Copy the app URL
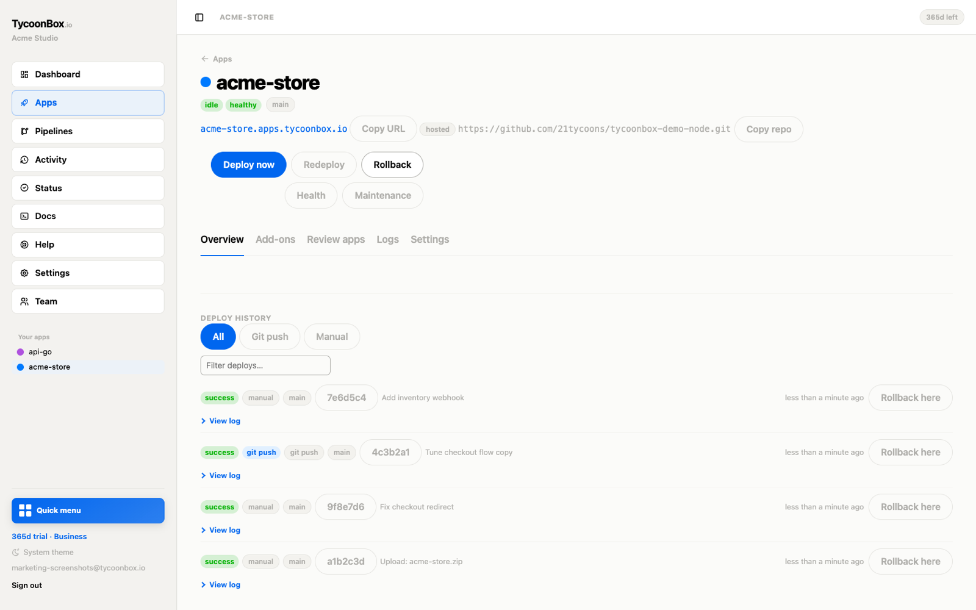The image size is (976, 610). pyautogui.click(x=383, y=129)
